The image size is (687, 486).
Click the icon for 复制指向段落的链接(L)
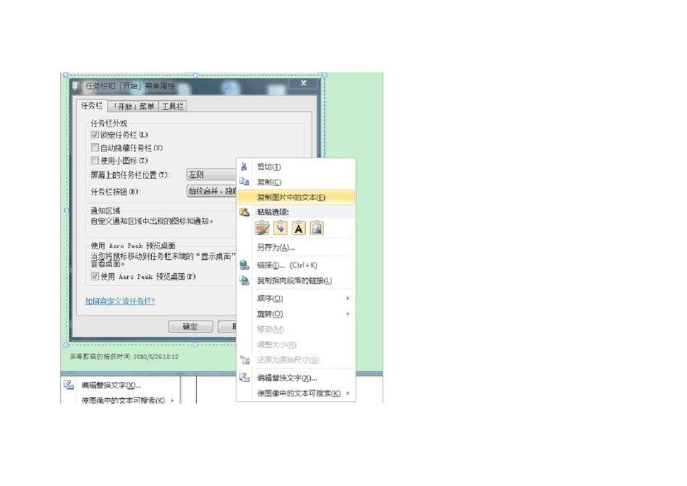(244, 281)
